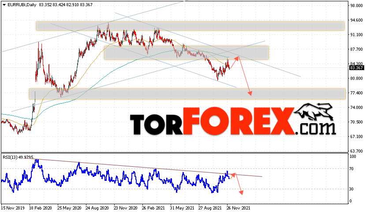
Task: Click the OHLC values 83.352 83.424 82.910 83.367
Action: click(x=66, y=5)
